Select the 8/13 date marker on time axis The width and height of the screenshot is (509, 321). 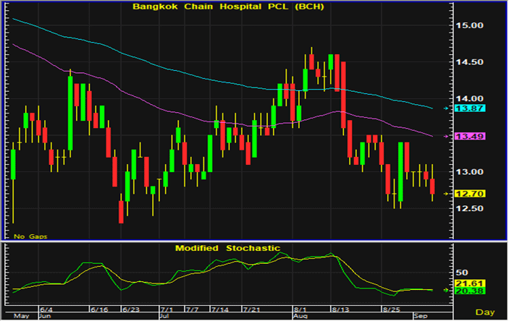point(339,309)
